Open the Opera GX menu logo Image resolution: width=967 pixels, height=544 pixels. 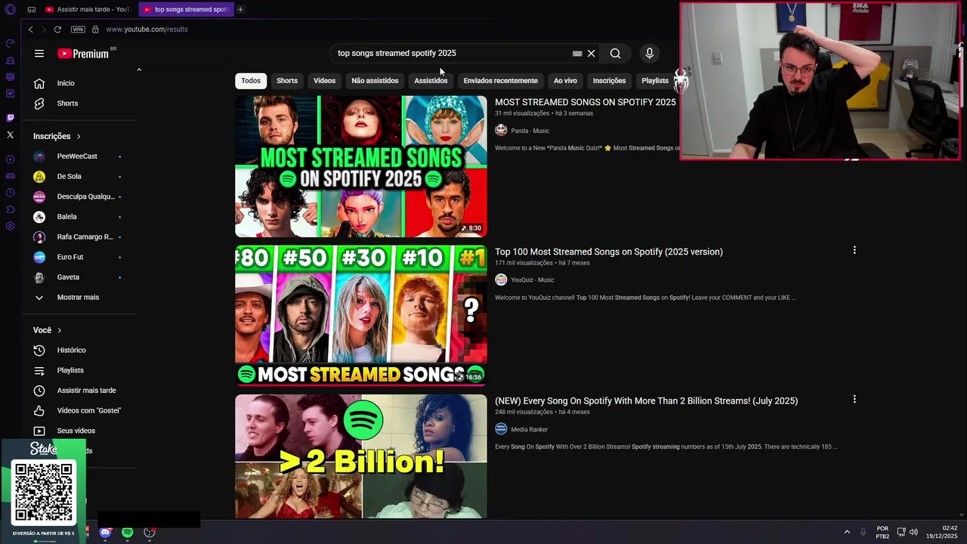tap(10, 10)
